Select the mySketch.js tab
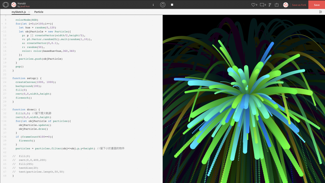 click(19, 12)
